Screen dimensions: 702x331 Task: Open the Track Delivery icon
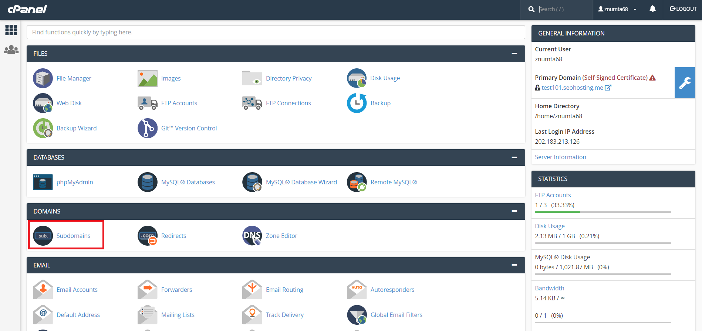252,315
